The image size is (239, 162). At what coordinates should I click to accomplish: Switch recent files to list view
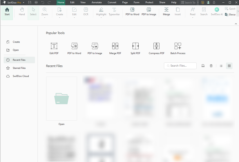[x=221, y=66]
